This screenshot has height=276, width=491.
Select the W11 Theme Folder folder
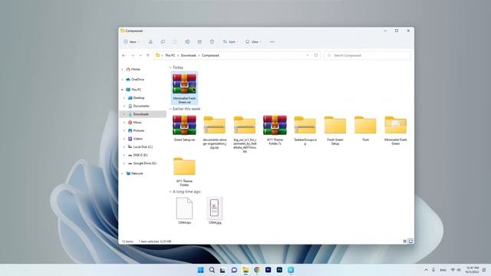[184, 172]
